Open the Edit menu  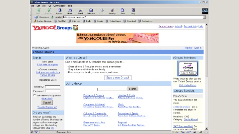38,6
